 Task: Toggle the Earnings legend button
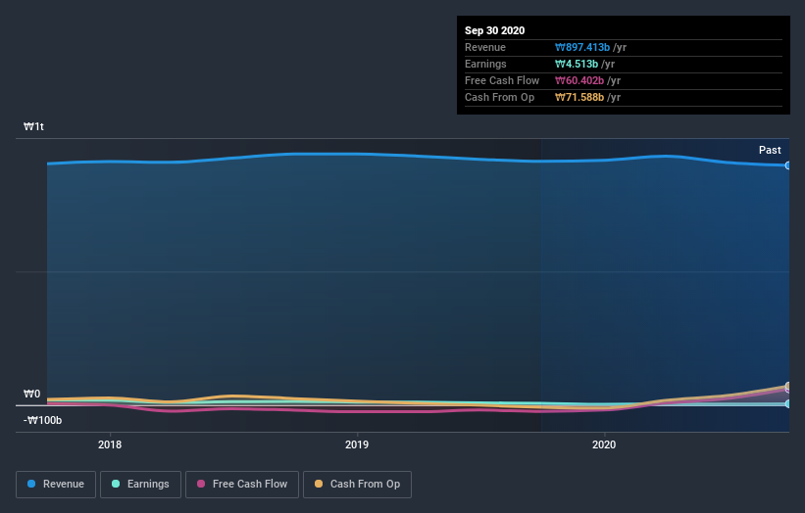click(x=140, y=485)
